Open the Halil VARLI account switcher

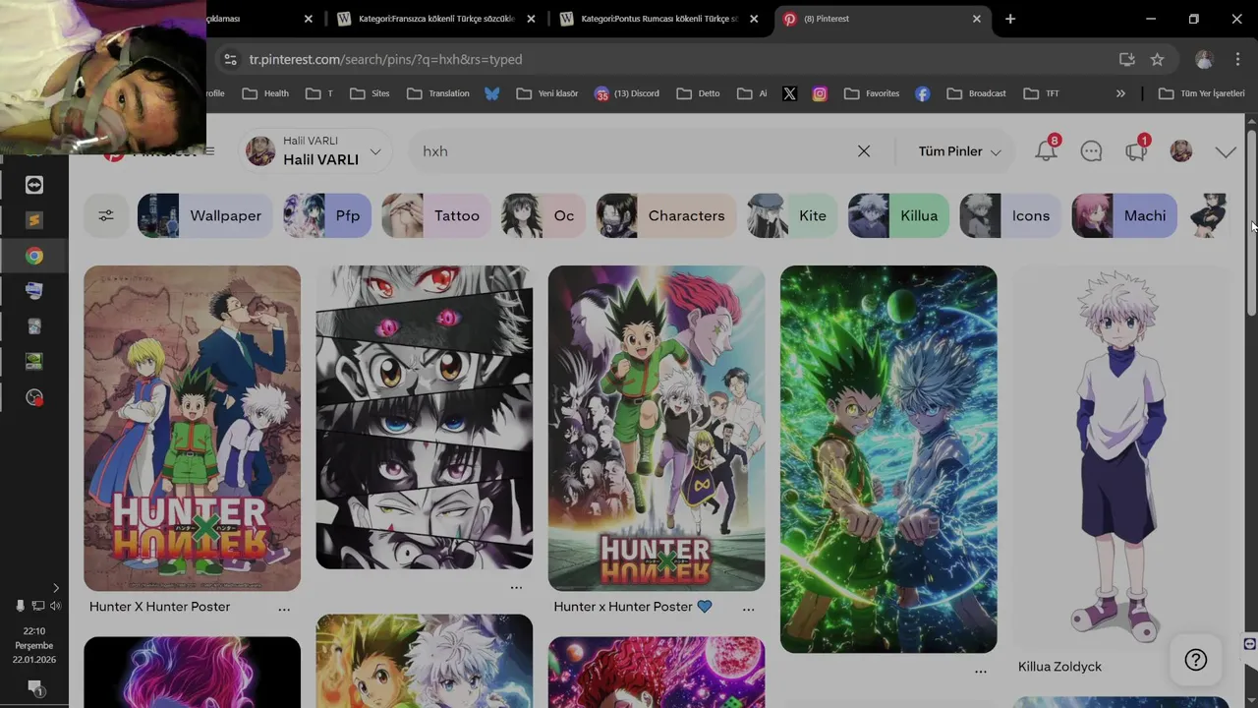(314, 151)
